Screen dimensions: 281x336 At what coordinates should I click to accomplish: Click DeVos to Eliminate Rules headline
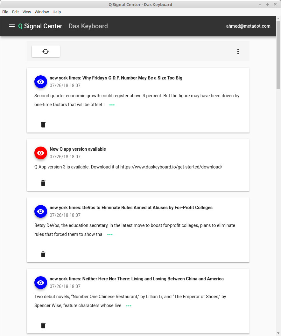click(x=131, y=208)
